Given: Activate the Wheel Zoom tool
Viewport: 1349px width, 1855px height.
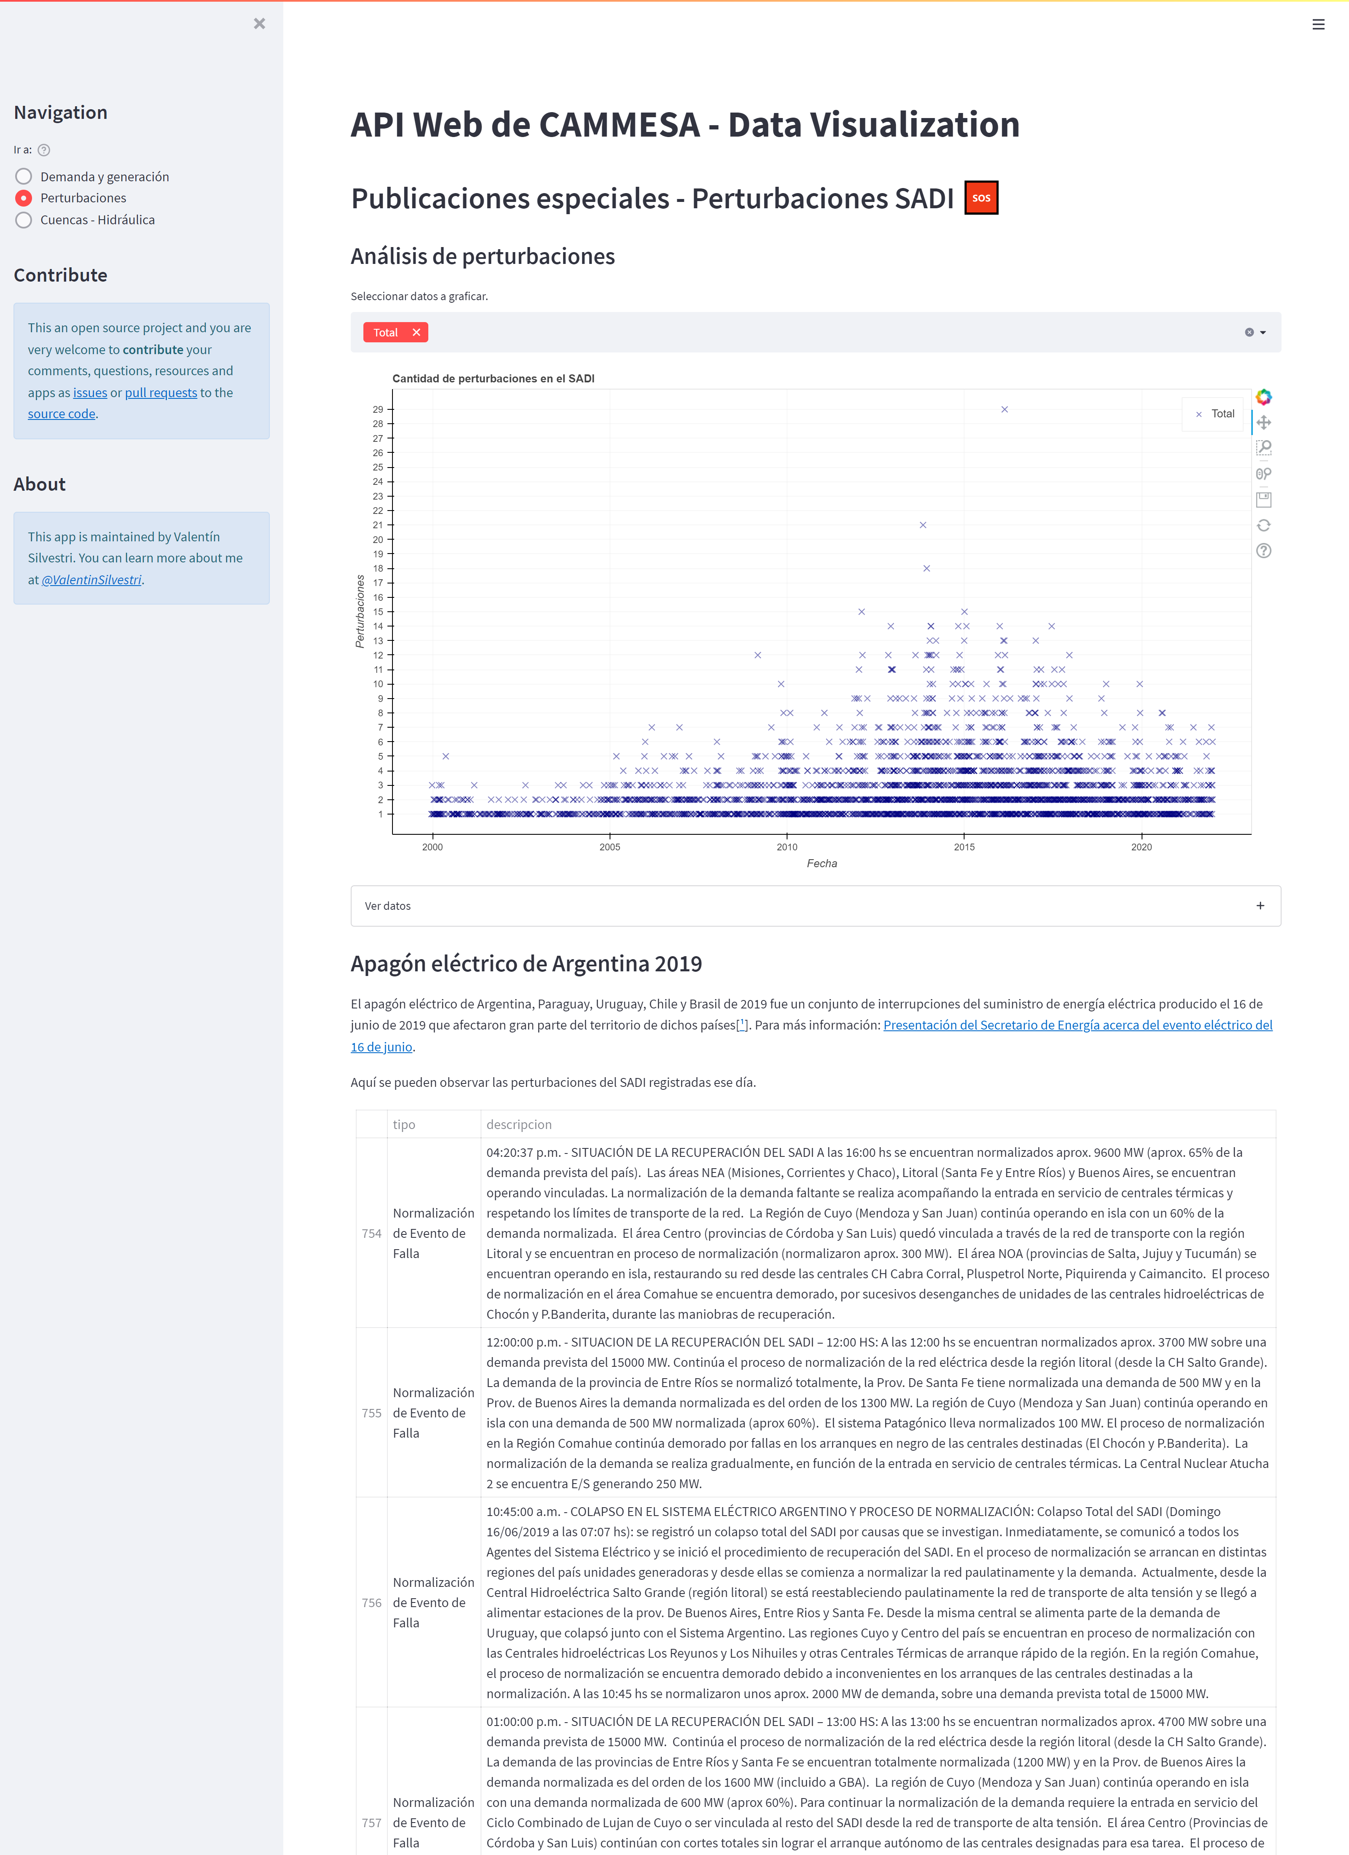Looking at the screenshot, I should click(1264, 473).
